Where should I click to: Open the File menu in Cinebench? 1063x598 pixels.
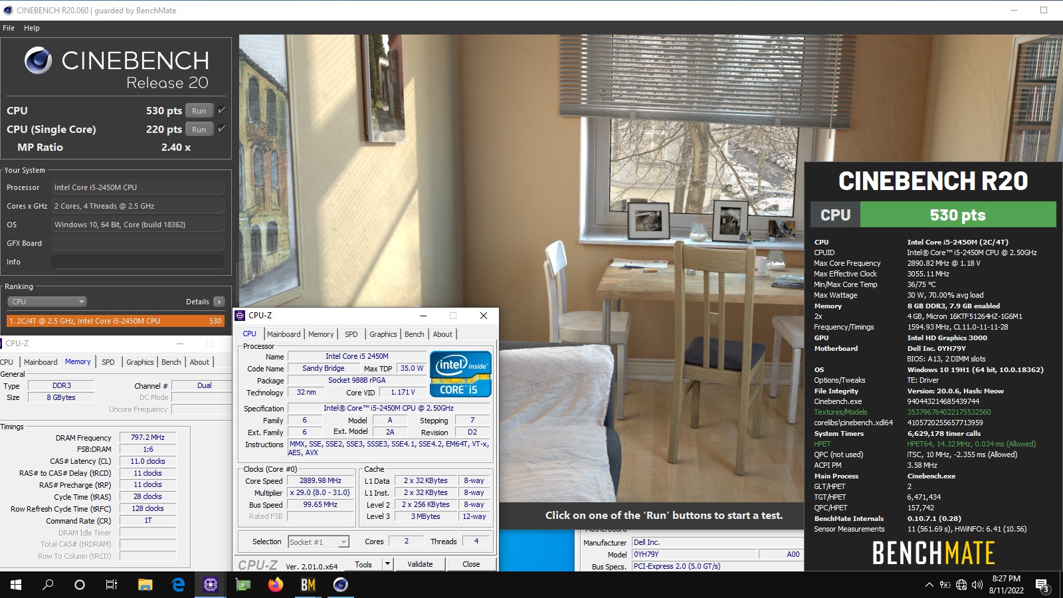[x=9, y=28]
